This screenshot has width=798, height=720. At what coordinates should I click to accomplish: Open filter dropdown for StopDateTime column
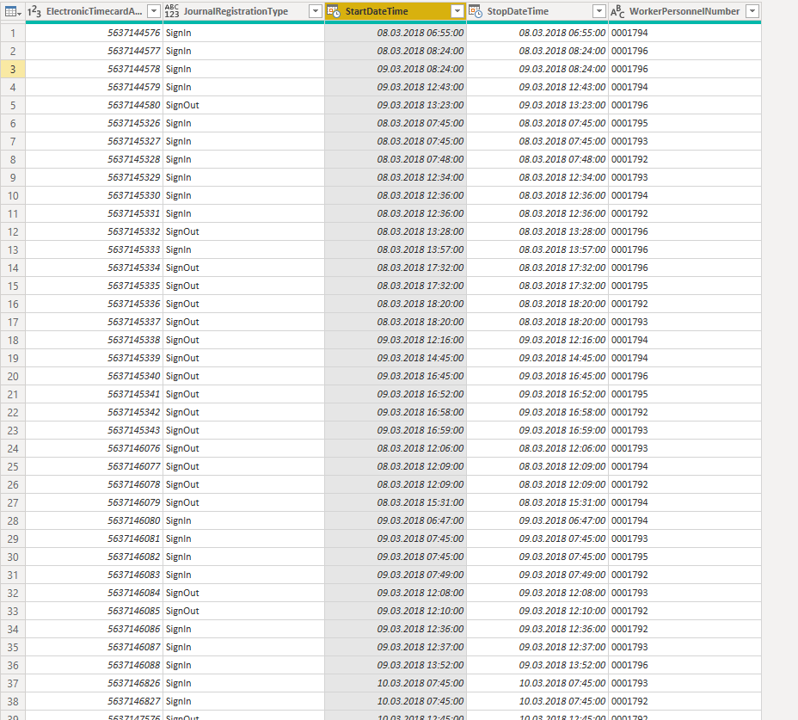pyautogui.click(x=599, y=11)
